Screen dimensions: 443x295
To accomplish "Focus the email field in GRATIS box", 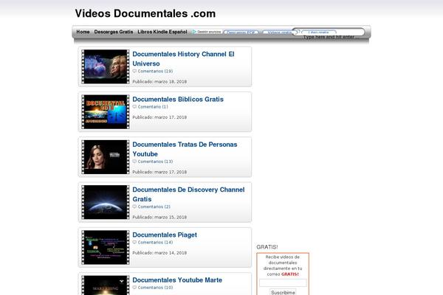I will click(x=283, y=282).
